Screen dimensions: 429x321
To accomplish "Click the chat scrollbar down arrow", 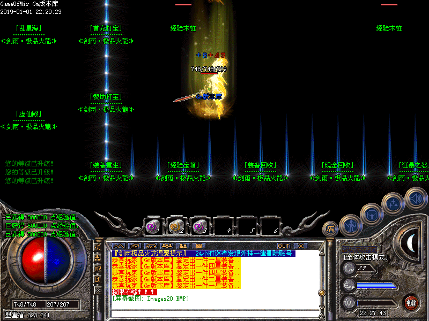I will (322, 308).
